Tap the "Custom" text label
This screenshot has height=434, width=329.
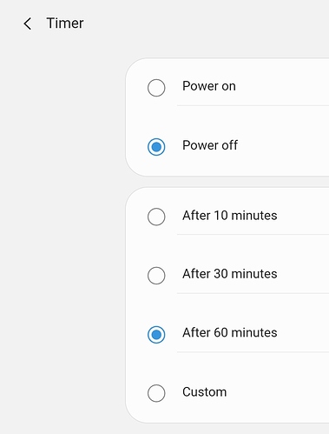click(205, 392)
